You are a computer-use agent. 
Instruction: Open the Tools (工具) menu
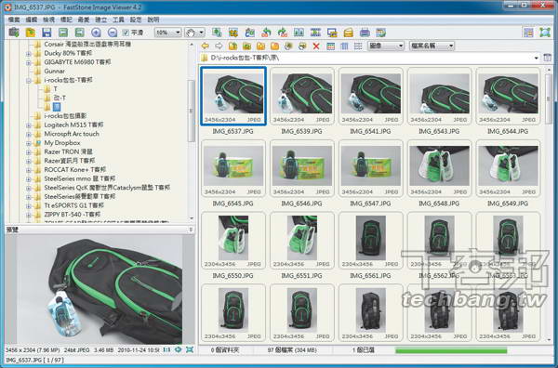118,20
